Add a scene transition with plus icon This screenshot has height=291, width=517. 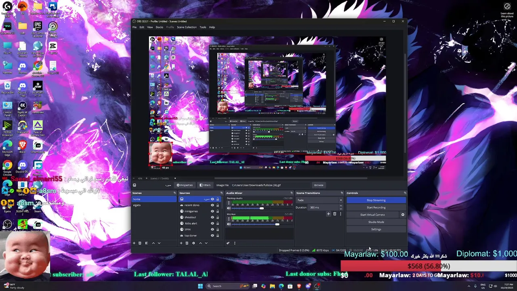(328, 214)
